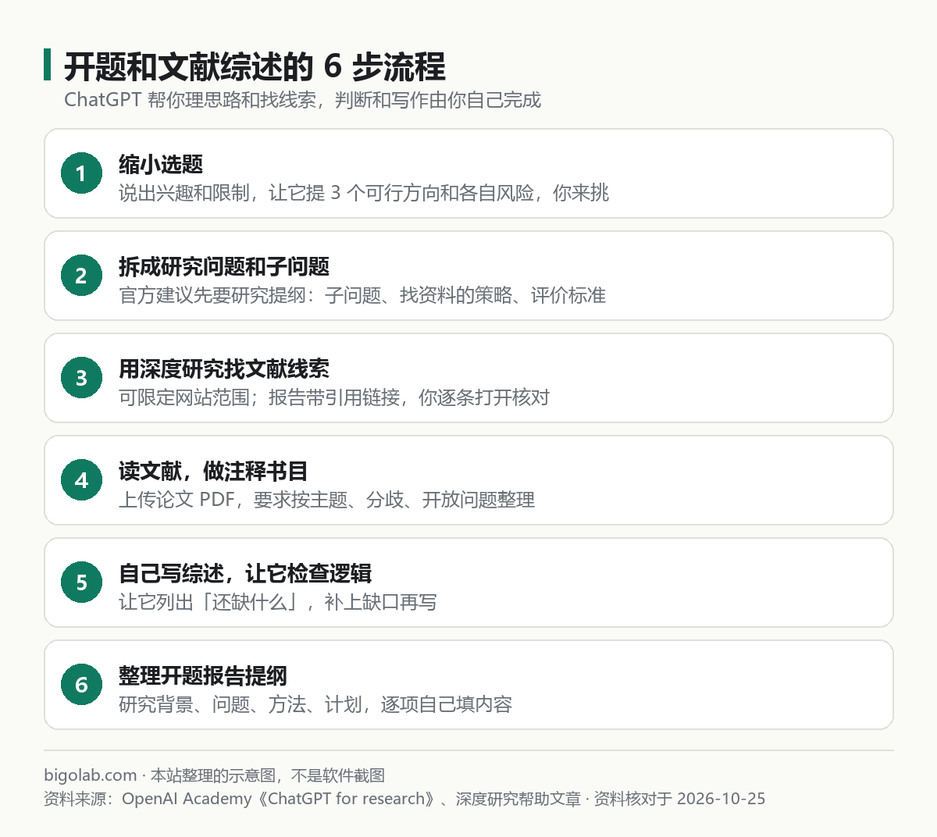Screen dimensions: 937x837
Task: Select the heading 读文献，做注释书目
Action: [x=213, y=471]
